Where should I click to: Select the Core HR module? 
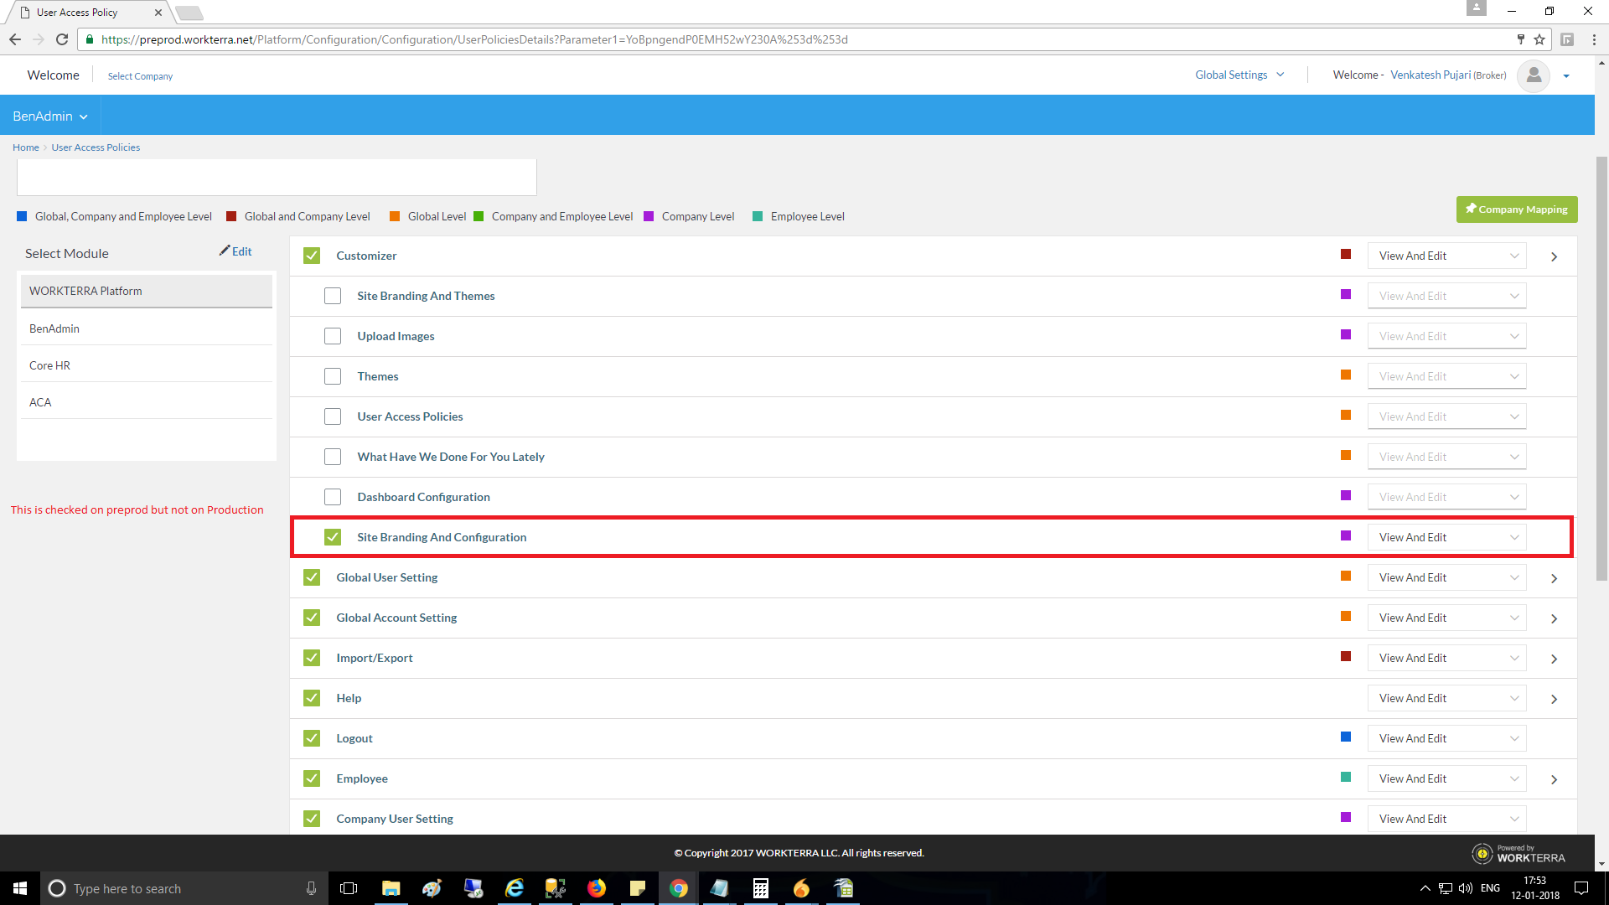click(50, 365)
